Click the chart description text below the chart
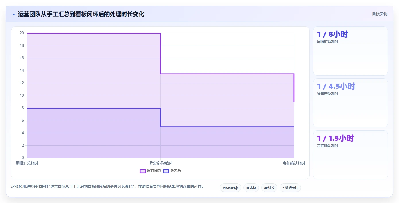 coord(108,186)
